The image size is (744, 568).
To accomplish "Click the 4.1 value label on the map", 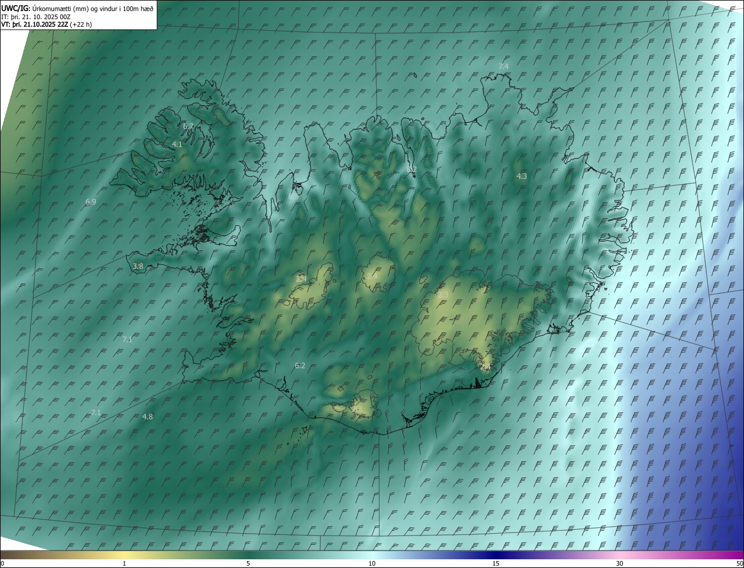I will (177, 144).
